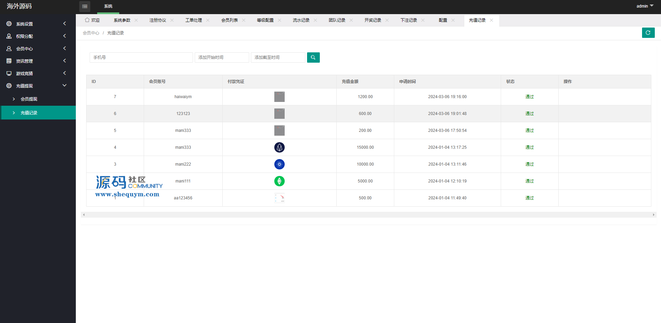Screen dimensions: 661x323
Task: Click the 充值提现 gear icon
Action: pos(9,86)
